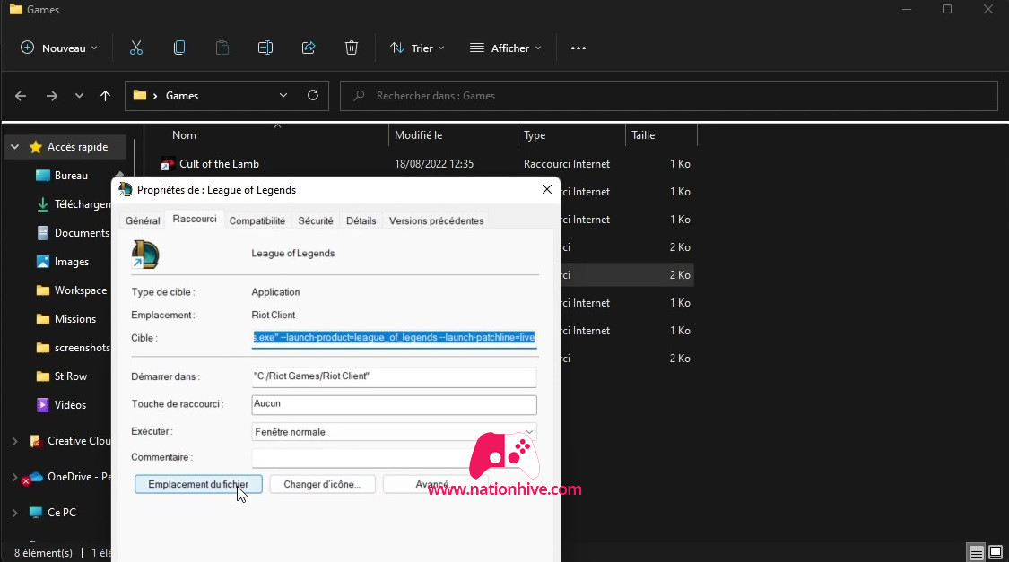This screenshot has height=562, width=1009.
Task: Click the Changer d'icône button
Action: 322,484
